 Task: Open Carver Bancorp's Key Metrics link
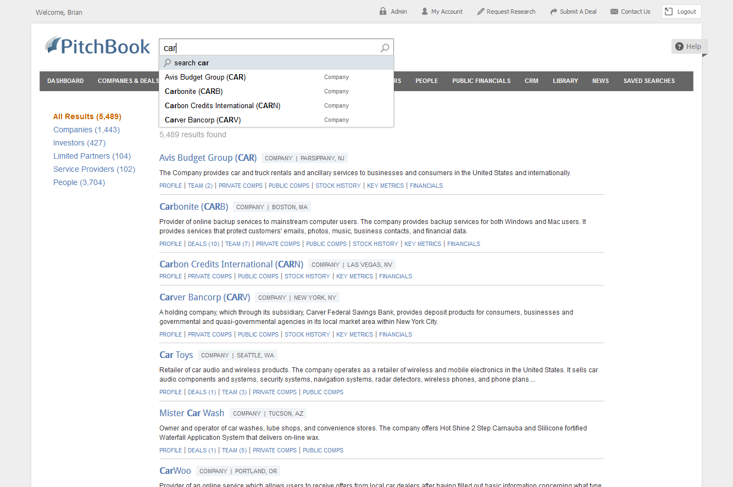pyautogui.click(x=354, y=334)
